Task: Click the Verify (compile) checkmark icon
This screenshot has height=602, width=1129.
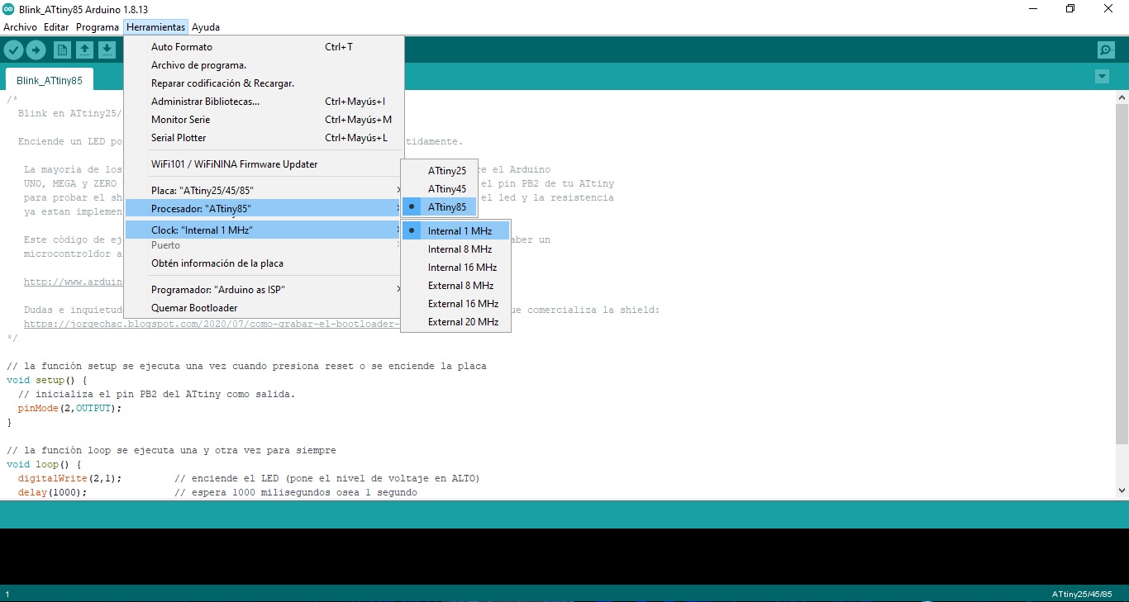Action: tap(14, 50)
